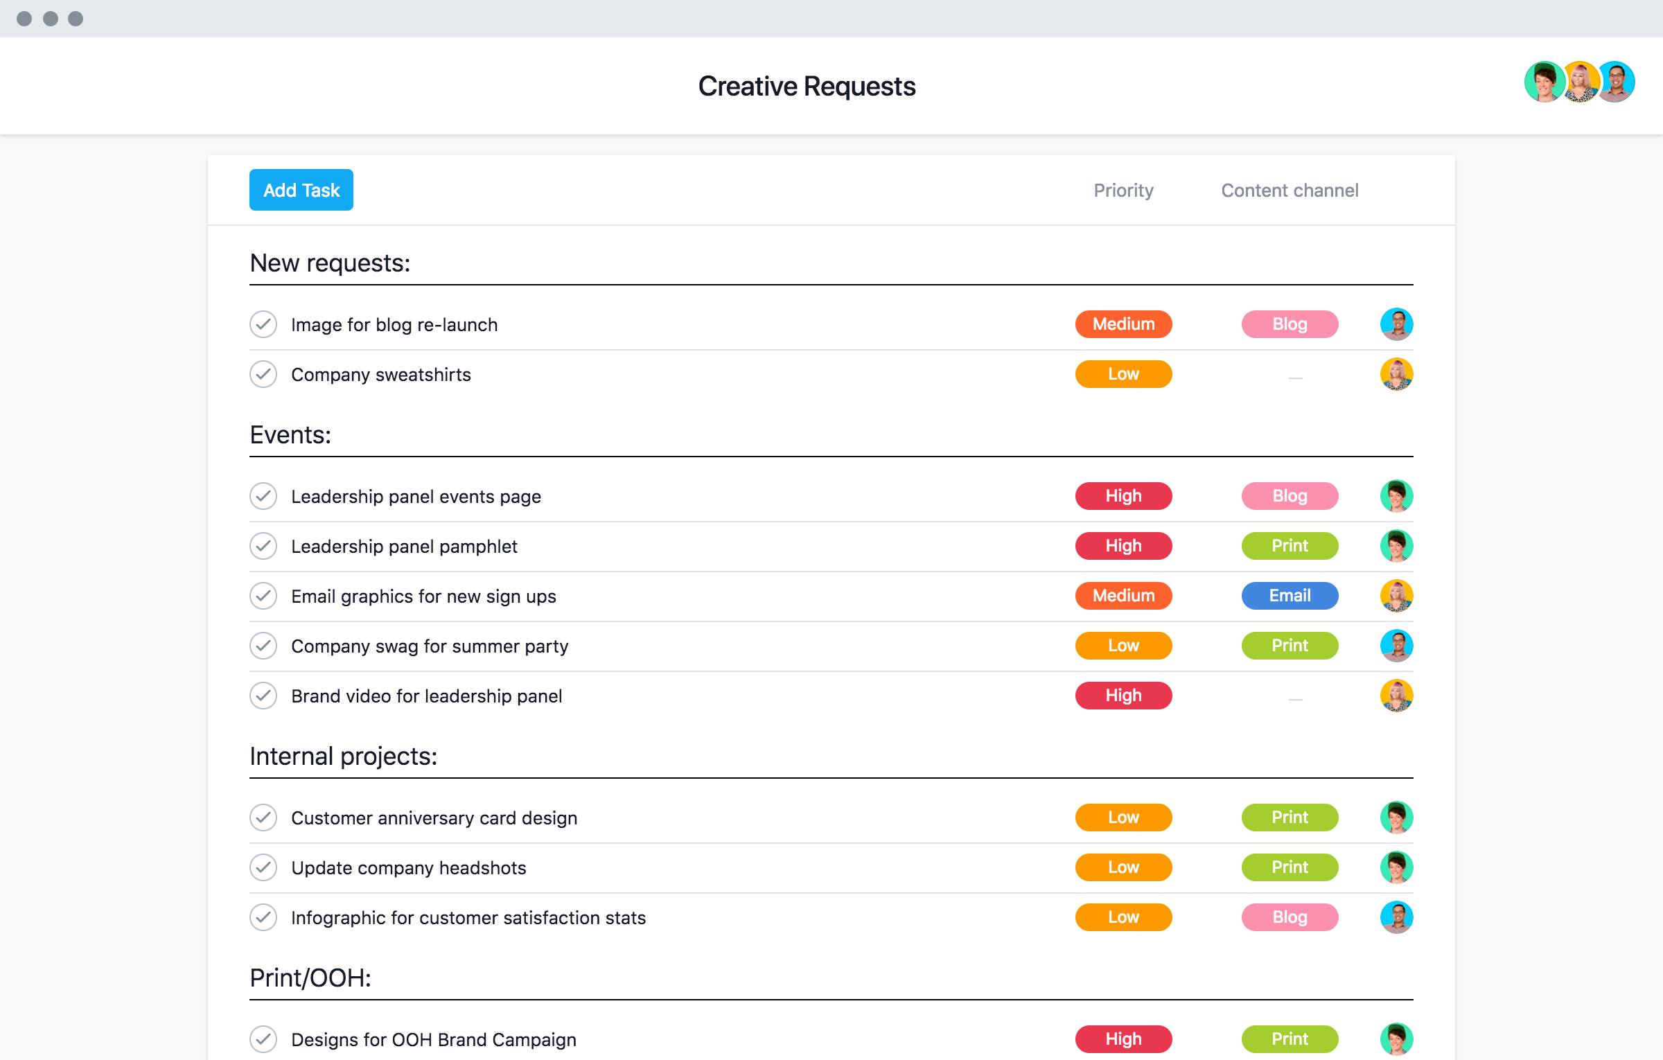Toggle checkbox for Company sweatshirts

263,373
